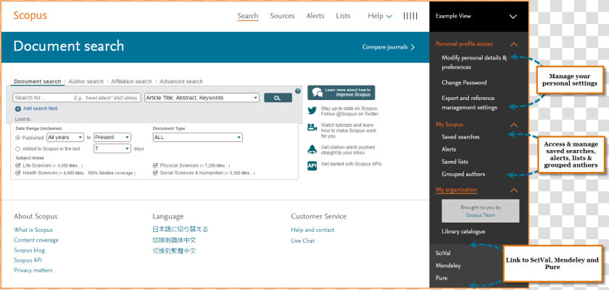Screen dimensions: 609x290
Task: Toggle Social Sciences & Humanities checkbox
Action: [x=155, y=173]
